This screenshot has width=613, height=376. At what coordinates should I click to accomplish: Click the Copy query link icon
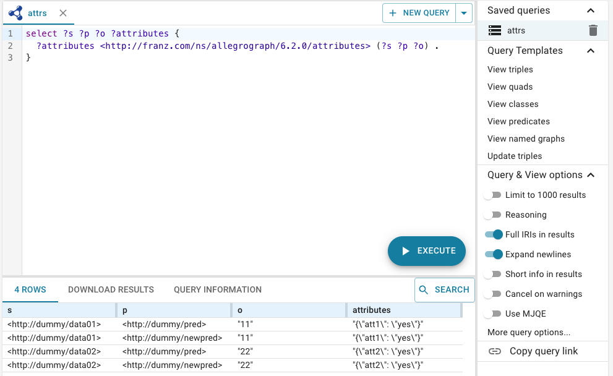click(x=494, y=351)
